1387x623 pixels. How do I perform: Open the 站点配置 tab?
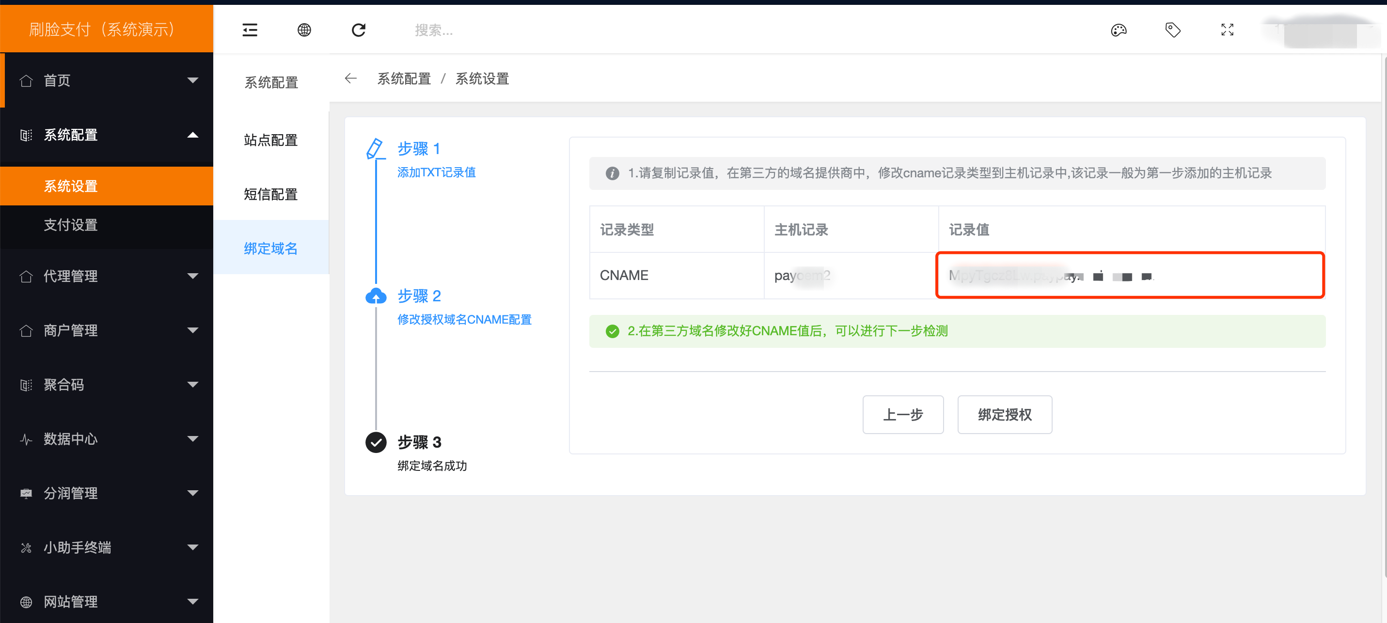[x=271, y=140]
